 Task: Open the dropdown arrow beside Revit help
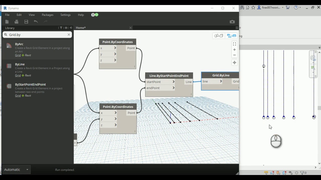click(300, 8)
